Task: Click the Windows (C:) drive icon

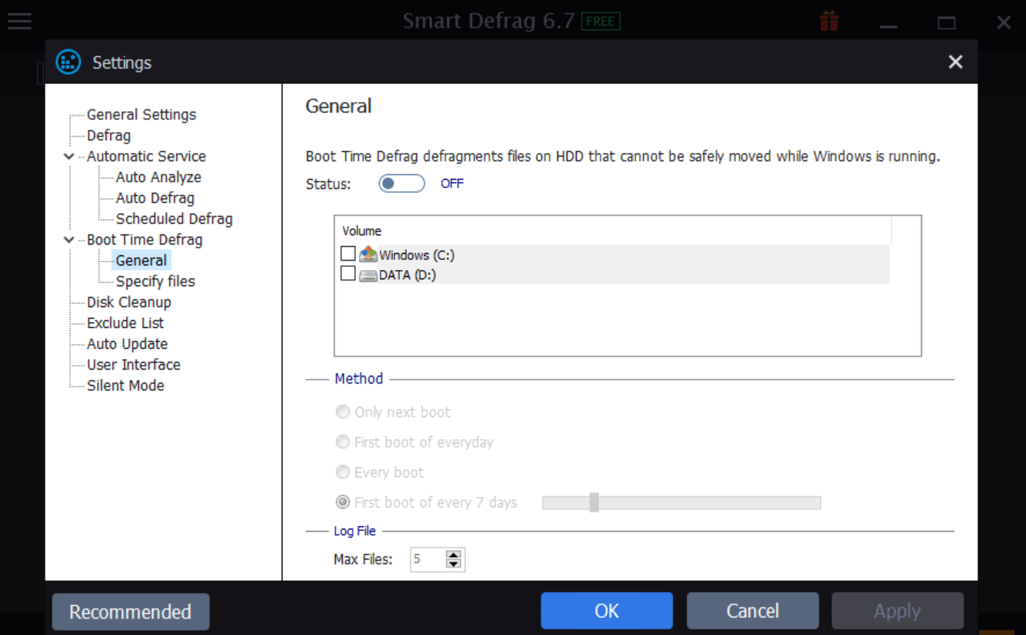Action: 367,253
